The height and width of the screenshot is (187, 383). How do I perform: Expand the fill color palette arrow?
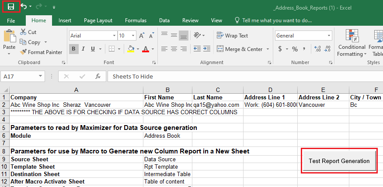tap(138, 49)
